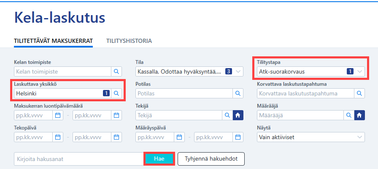Click Maksukerran luontipäivämäärä start date input
378x169 pixels.
(33, 115)
